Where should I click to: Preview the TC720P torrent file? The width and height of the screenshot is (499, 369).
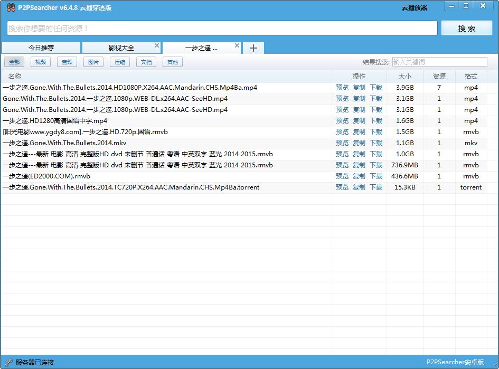(342, 187)
